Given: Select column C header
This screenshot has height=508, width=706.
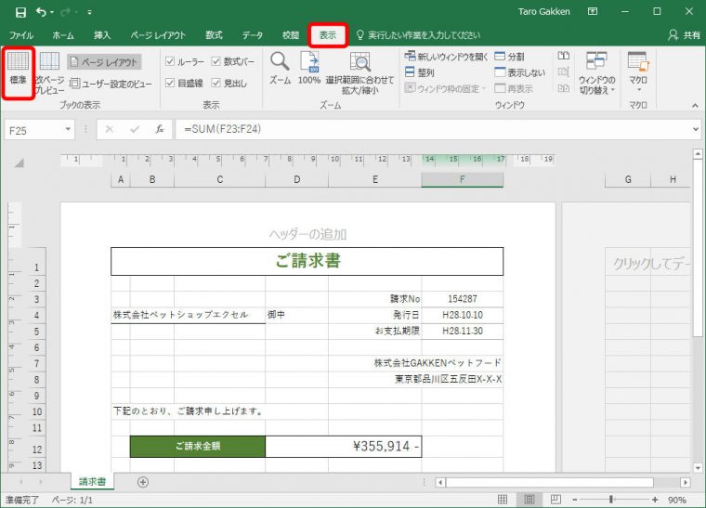Looking at the screenshot, I should pyautogui.click(x=220, y=179).
